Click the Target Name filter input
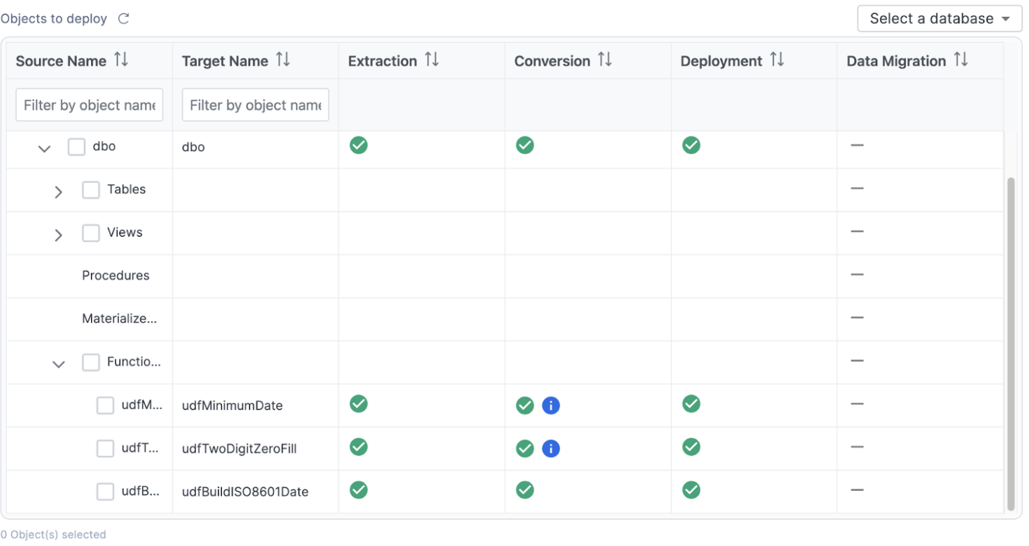 pyautogui.click(x=255, y=104)
